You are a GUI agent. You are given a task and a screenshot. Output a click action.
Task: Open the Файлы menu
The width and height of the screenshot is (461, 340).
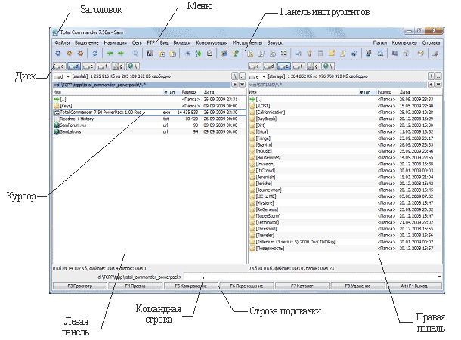(63, 44)
